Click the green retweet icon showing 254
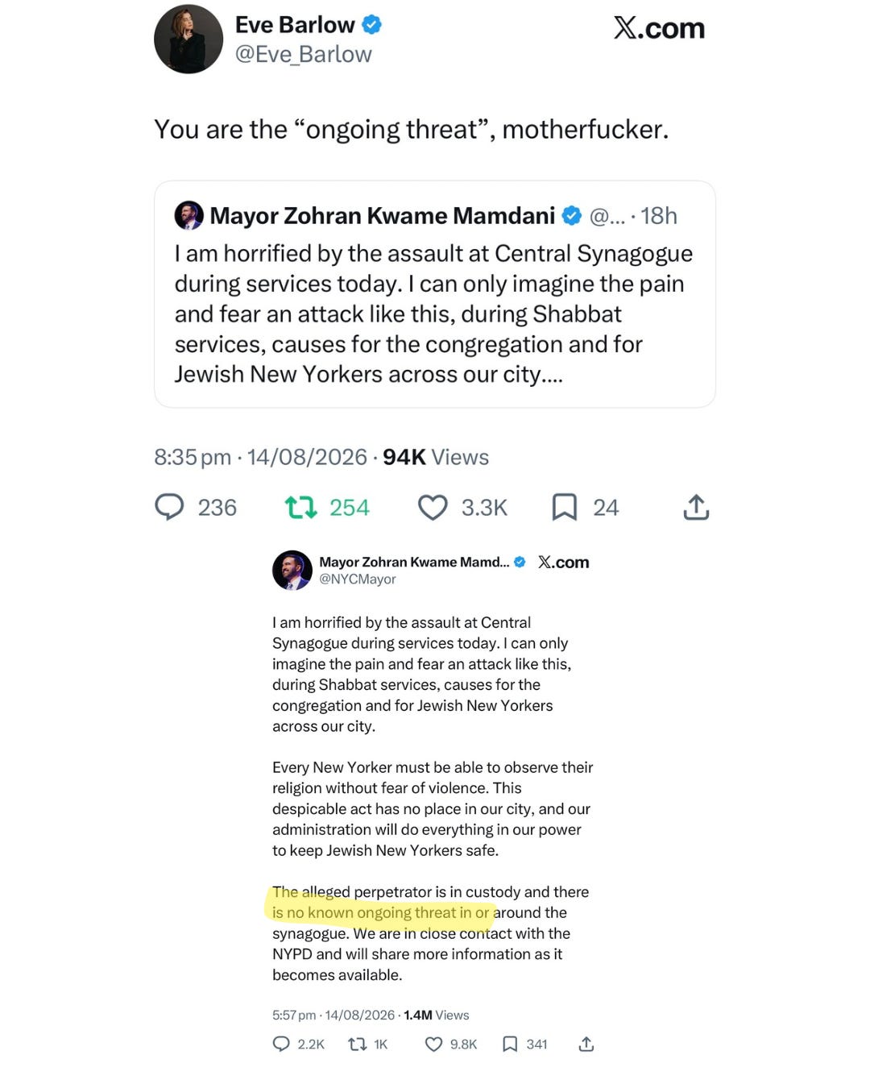The height and width of the screenshot is (1088, 870). (x=301, y=507)
